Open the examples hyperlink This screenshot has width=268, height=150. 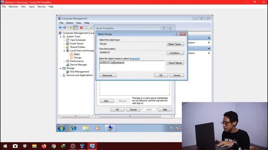[x=135, y=59]
